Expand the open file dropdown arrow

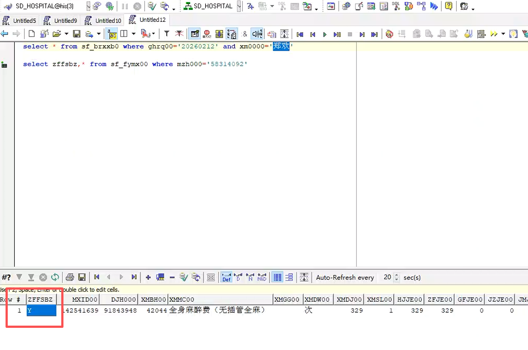coord(66,34)
